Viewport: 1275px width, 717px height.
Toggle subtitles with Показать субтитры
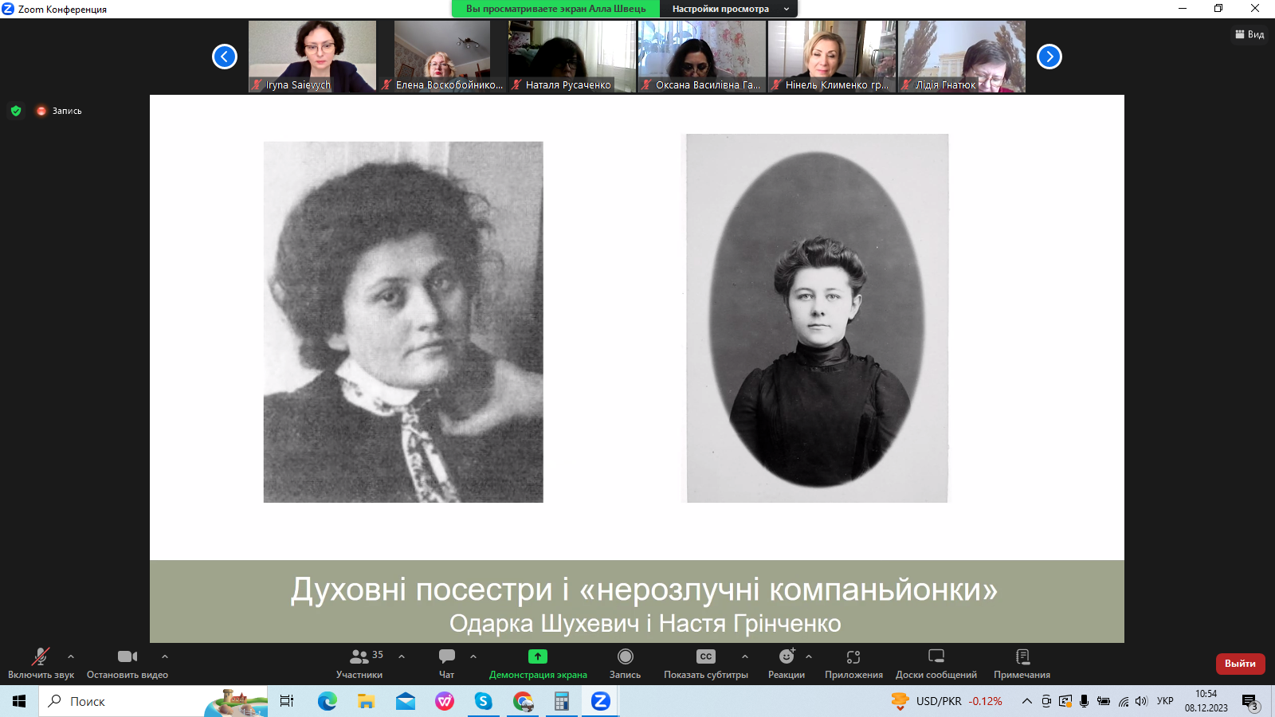705,657
